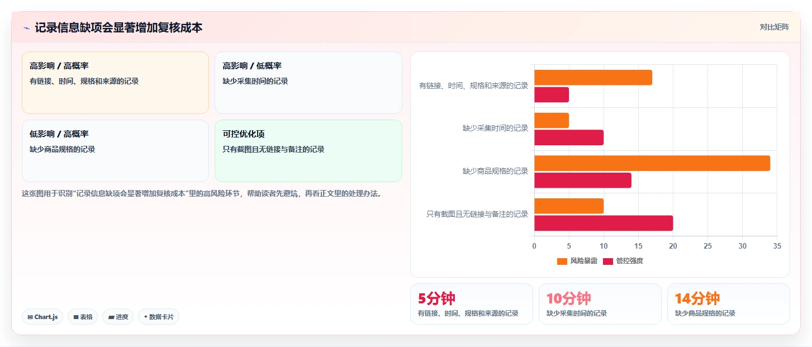This screenshot has height=347, width=812.
Task: Open the 5分钟 stat card
Action: 472,304
